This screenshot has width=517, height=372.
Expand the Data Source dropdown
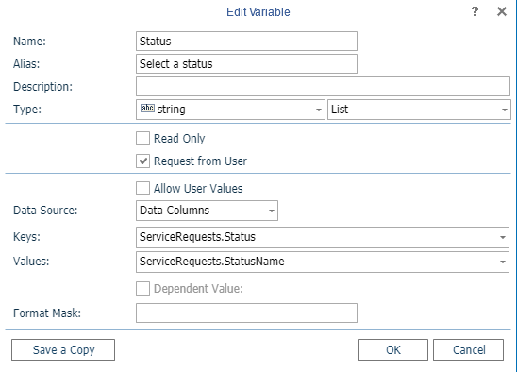[x=207, y=211]
